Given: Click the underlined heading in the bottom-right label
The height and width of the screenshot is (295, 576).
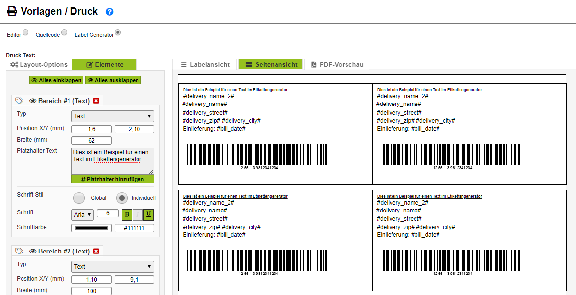Looking at the screenshot, I should [429, 196].
